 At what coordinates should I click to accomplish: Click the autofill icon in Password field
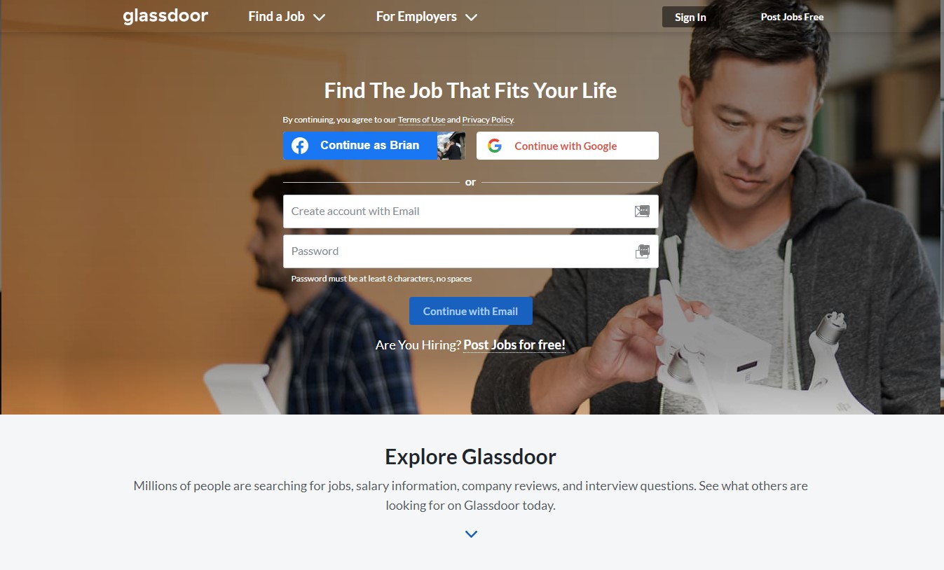[x=642, y=251]
